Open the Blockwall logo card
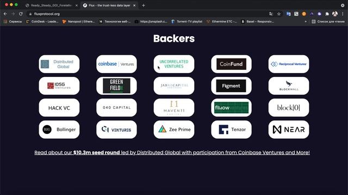The image size is (348, 195). click(289, 86)
